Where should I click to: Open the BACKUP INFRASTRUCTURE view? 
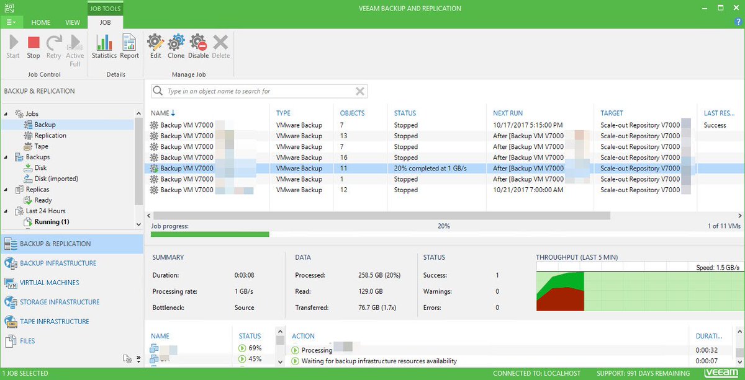point(71,263)
